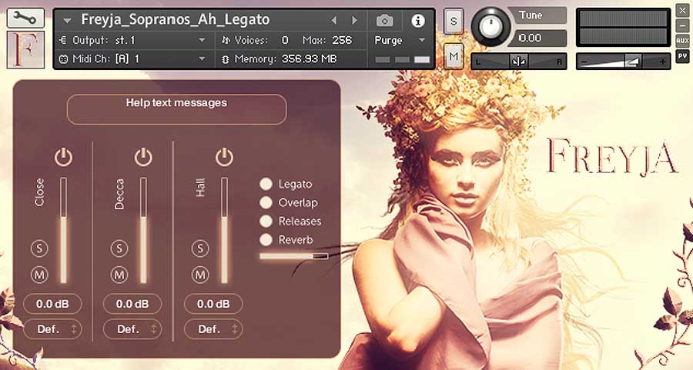Click the pan slider between L and R

[x=519, y=62]
